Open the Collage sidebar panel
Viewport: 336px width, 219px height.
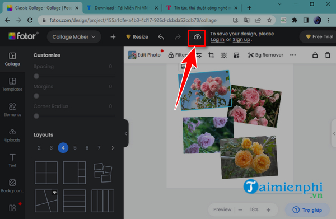[x=12, y=59]
